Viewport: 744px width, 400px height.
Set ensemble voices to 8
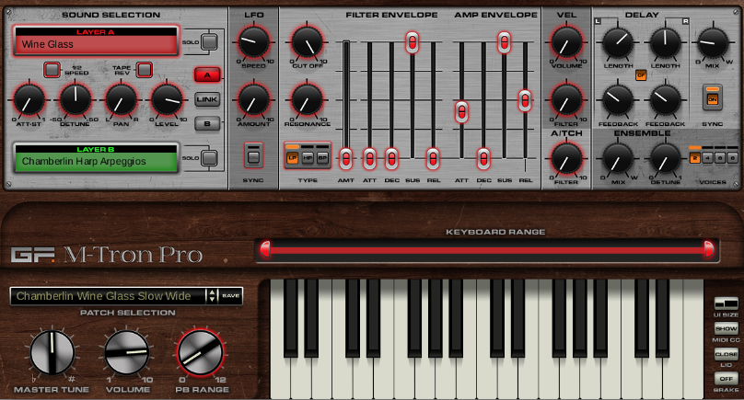click(x=732, y=158)
